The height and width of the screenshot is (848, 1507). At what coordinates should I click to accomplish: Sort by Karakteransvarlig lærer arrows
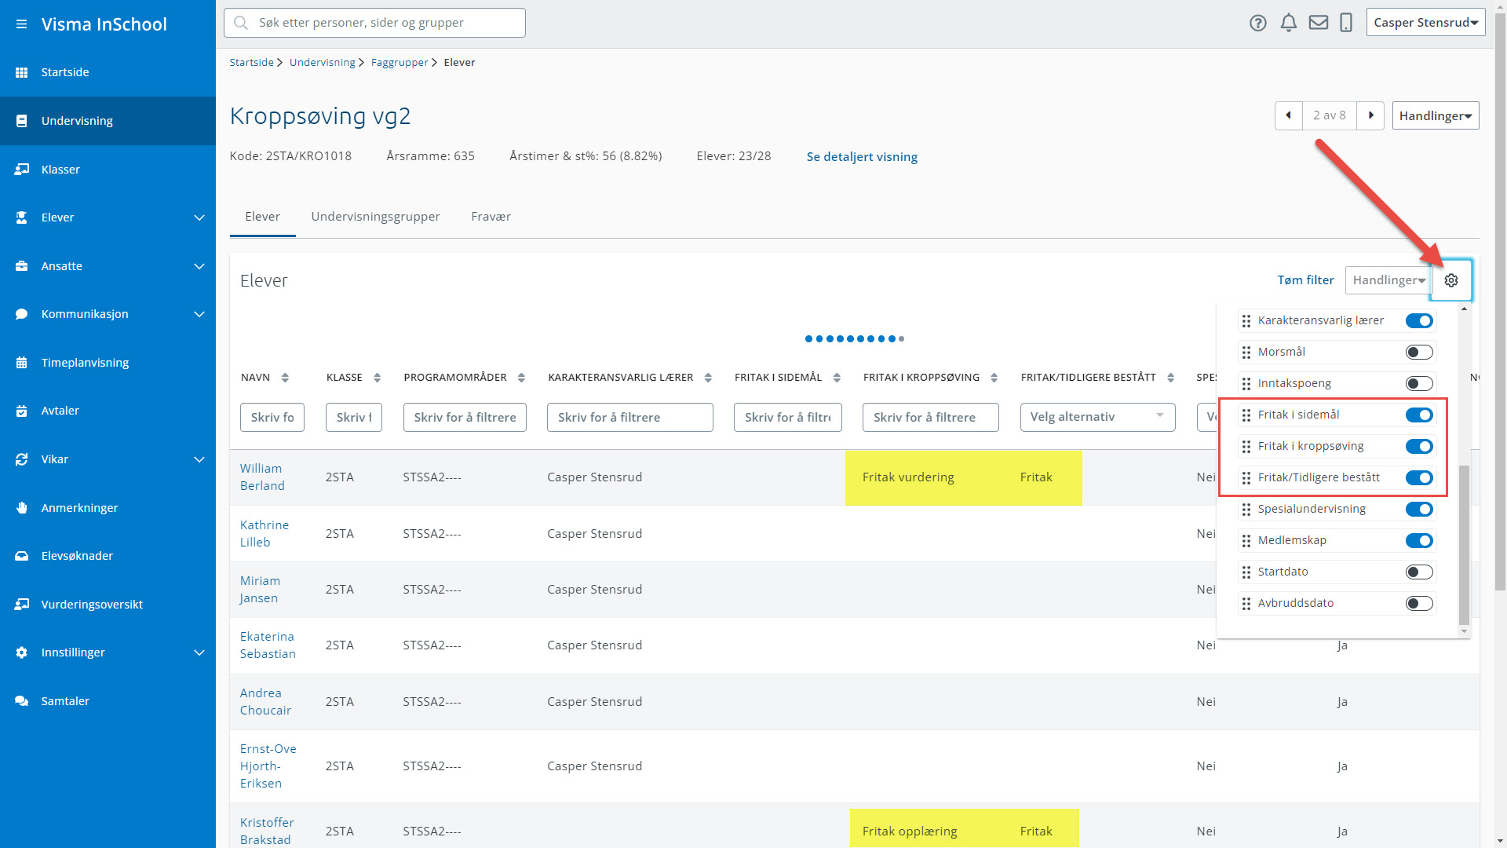[x=708, y=378]
